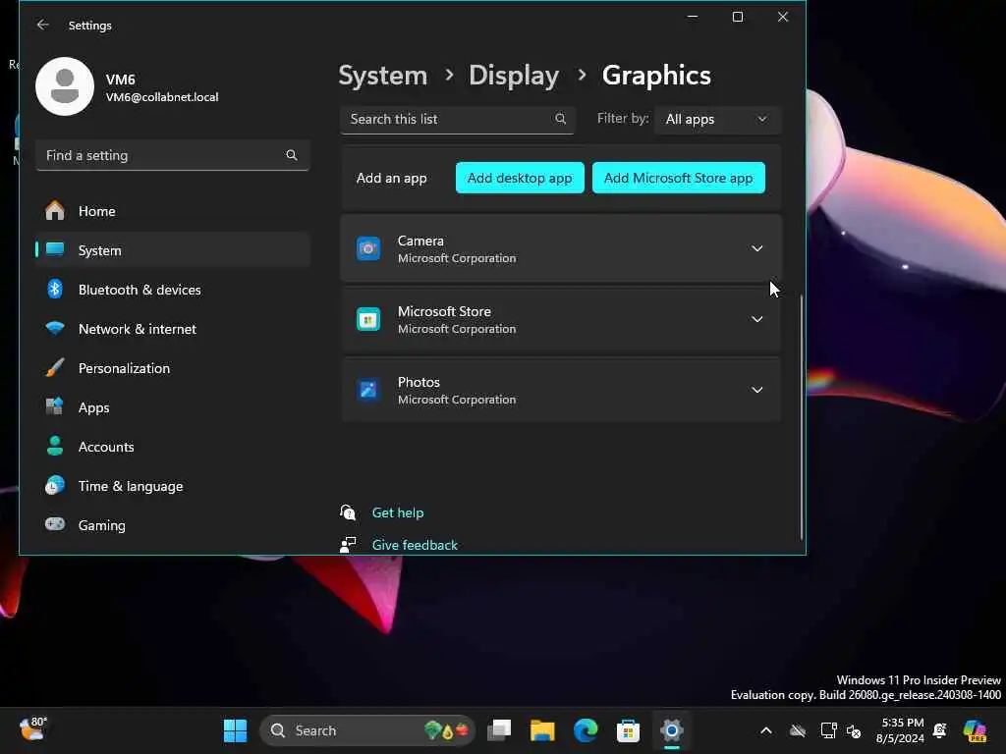Open Microsoft Store from the taskbar

click(628, 730)
